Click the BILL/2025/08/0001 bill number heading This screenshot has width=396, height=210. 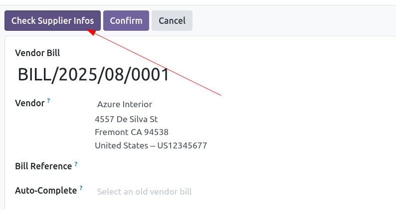click(x=93, y=74)
